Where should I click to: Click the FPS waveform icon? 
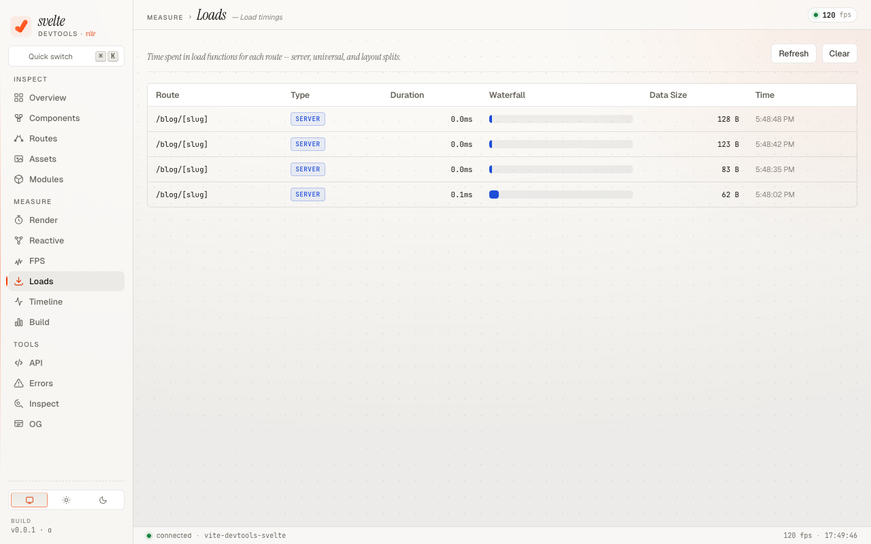click(19, 261)
